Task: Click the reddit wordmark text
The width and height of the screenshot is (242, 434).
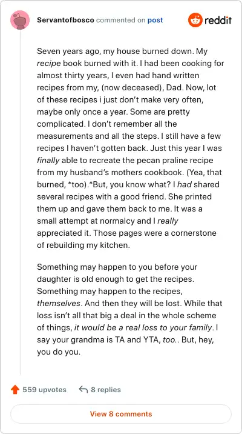Action: click(218, 20)
